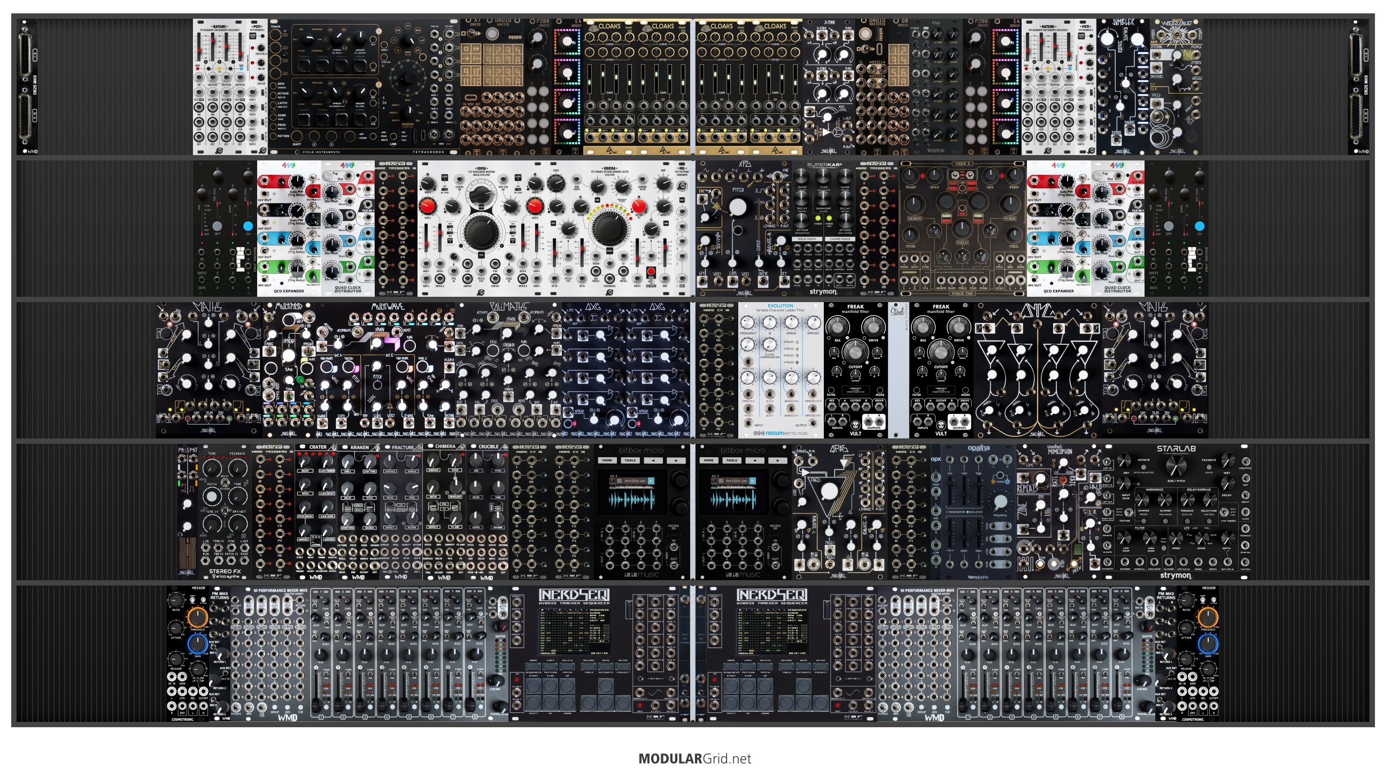The height and width of the screenshot is (770, 1391).
Task: Open the X-Pan module panel
Action: coord(829,87)
